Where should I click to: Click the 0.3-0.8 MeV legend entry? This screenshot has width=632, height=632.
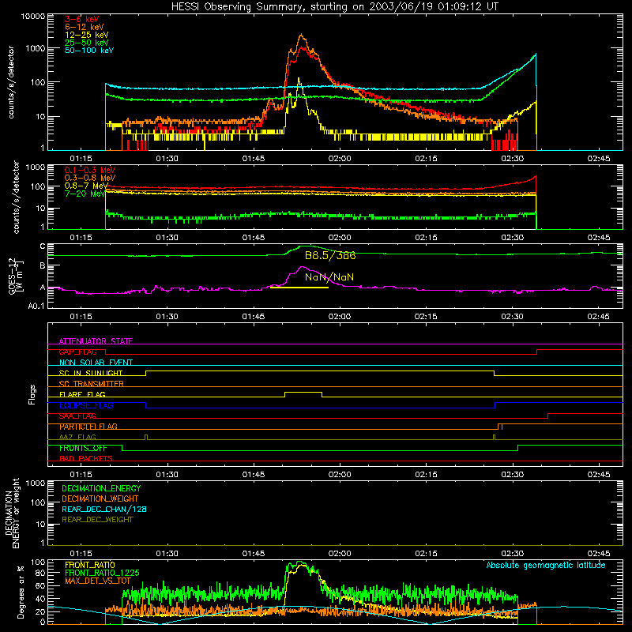[90, 178]
